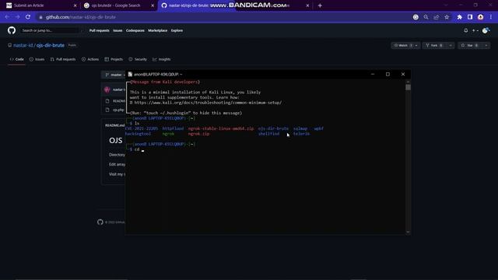Close the ojs brutedir Google Search tab
498x280 pixels.
pyautogui.click(x=153, y=5)
